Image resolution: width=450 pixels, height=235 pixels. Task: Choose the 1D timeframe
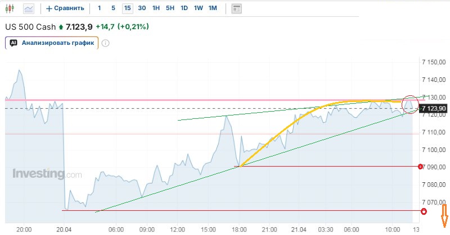click(184, 8)
